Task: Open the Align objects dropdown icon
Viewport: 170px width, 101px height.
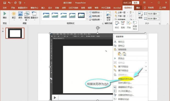Action: [132, 13]
